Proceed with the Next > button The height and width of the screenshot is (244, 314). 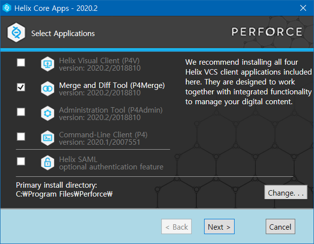[x=219, y=227]
